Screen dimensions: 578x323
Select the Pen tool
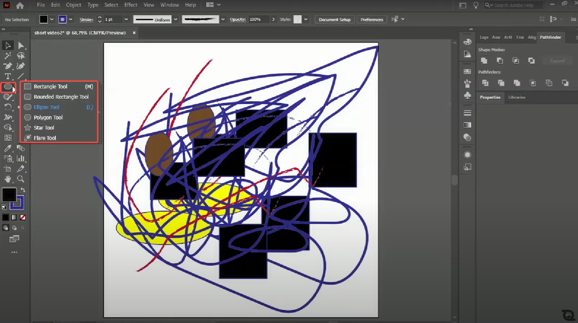8,66
